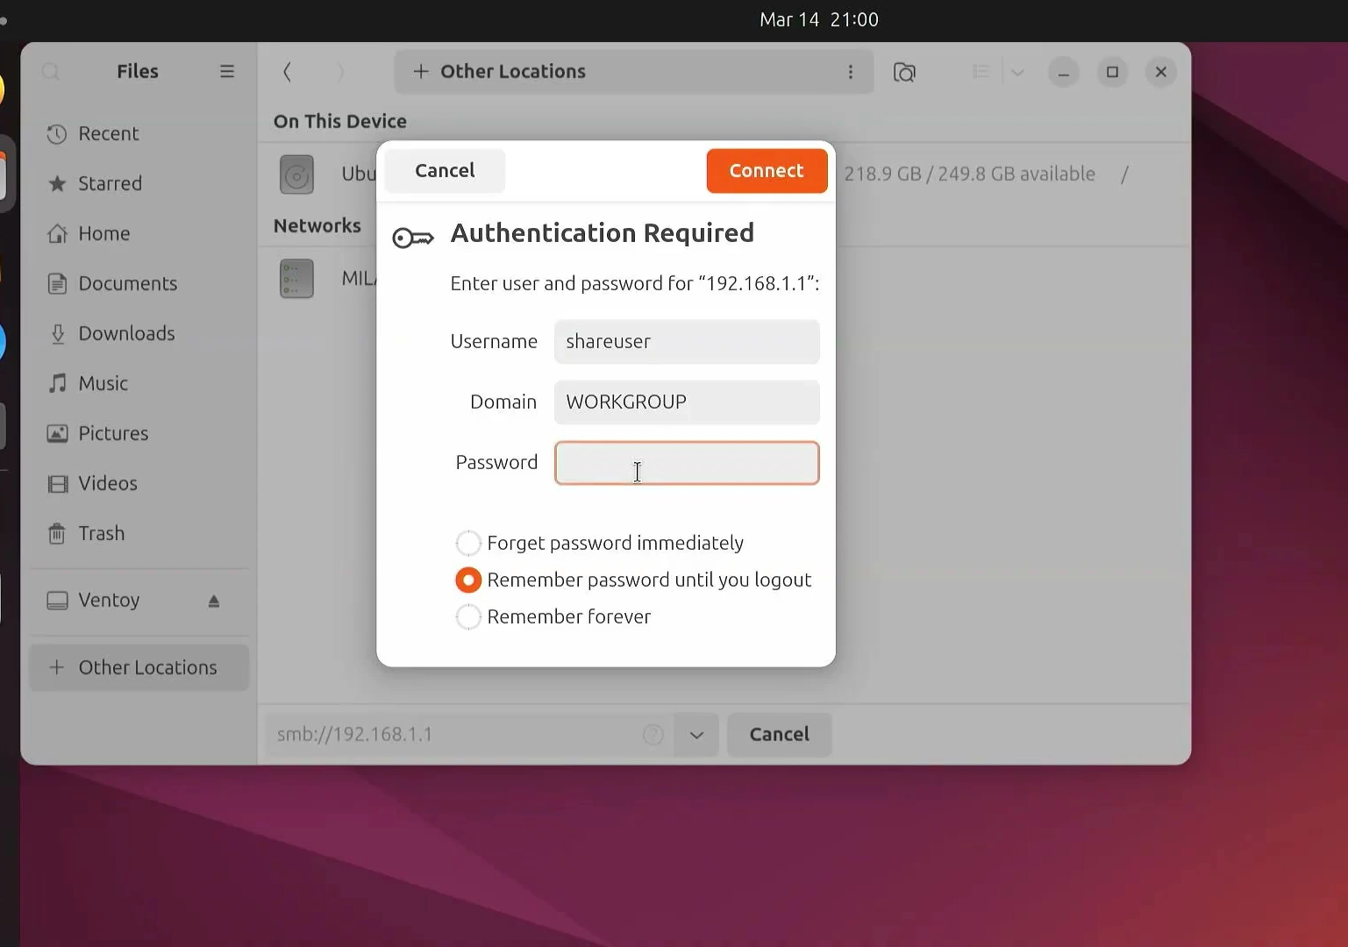Open Starred in the sidebar
This screenshot has width=1348, height=947.
click(139, 183)
